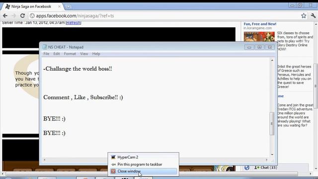Maximize the Notepad window
This screenshot has height=179, width=318.
coord(259,47)
